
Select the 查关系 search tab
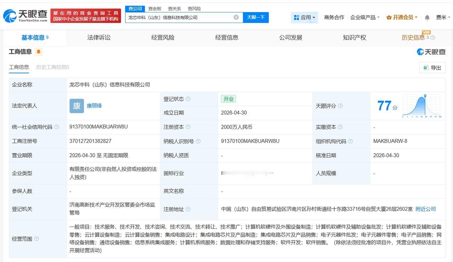pyautogui.click(x=174, y=8)
